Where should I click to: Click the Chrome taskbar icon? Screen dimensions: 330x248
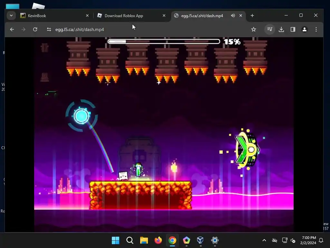(172, 240)
